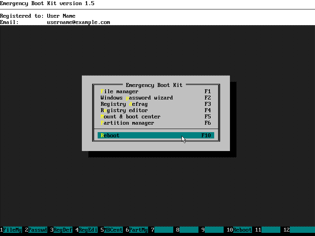Click 10 Reboot in function key bar

click(239, 230)
